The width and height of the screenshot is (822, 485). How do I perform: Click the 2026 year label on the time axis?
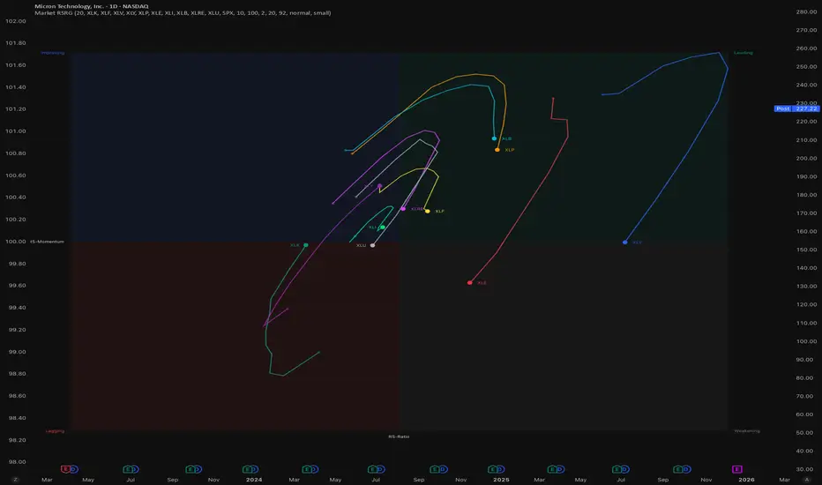tap(746, 480)
